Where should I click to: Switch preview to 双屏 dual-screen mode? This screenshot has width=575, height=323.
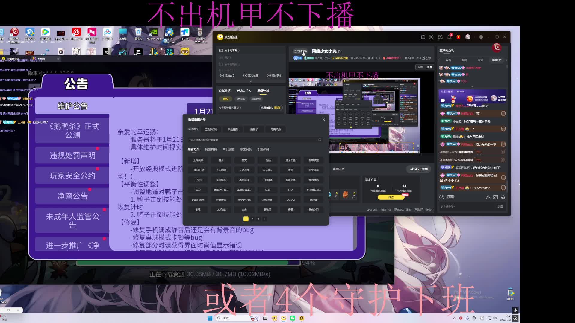[420, 67]
